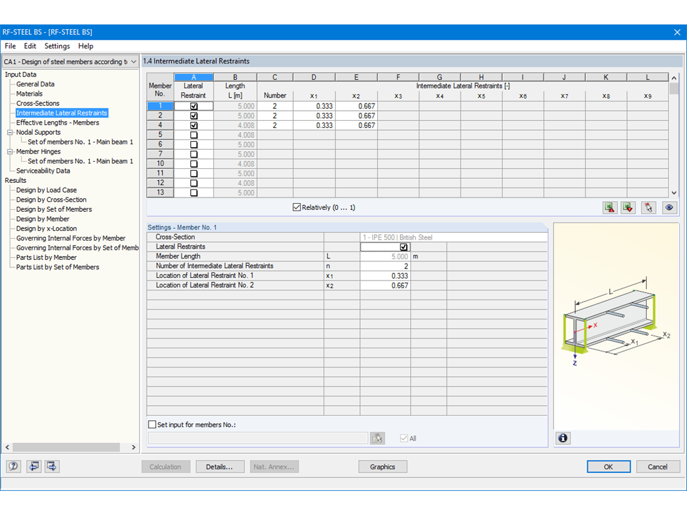Image resolution: width=687 pixels, height=516 pixels.
Task: Click navigator scroll left arrow
Action: click(x=7, y=447)
